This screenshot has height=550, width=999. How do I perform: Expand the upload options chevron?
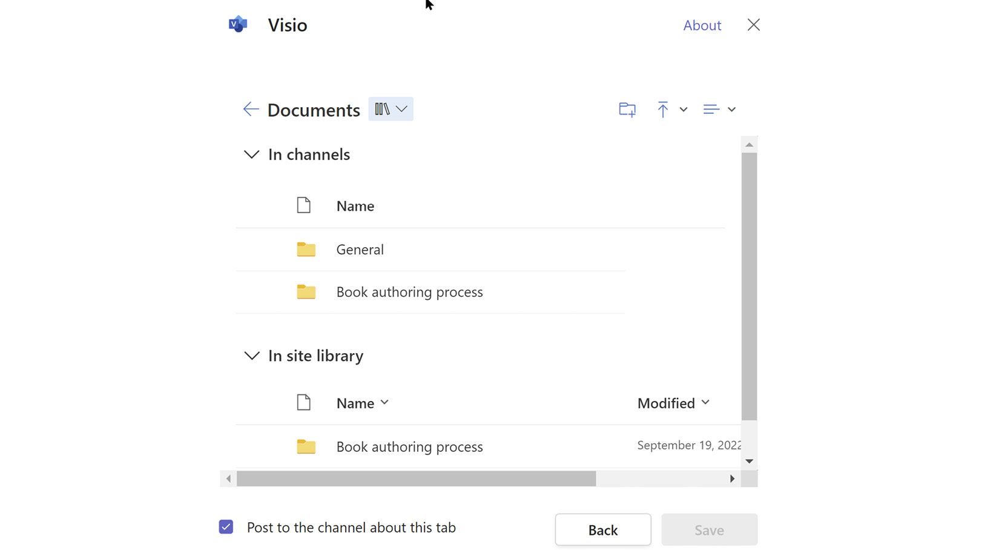(x=684, y=110)
